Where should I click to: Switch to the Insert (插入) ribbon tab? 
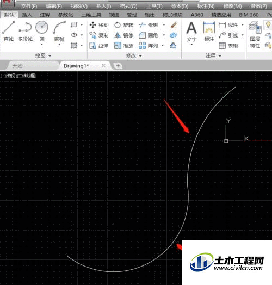(x=27, y=15)
